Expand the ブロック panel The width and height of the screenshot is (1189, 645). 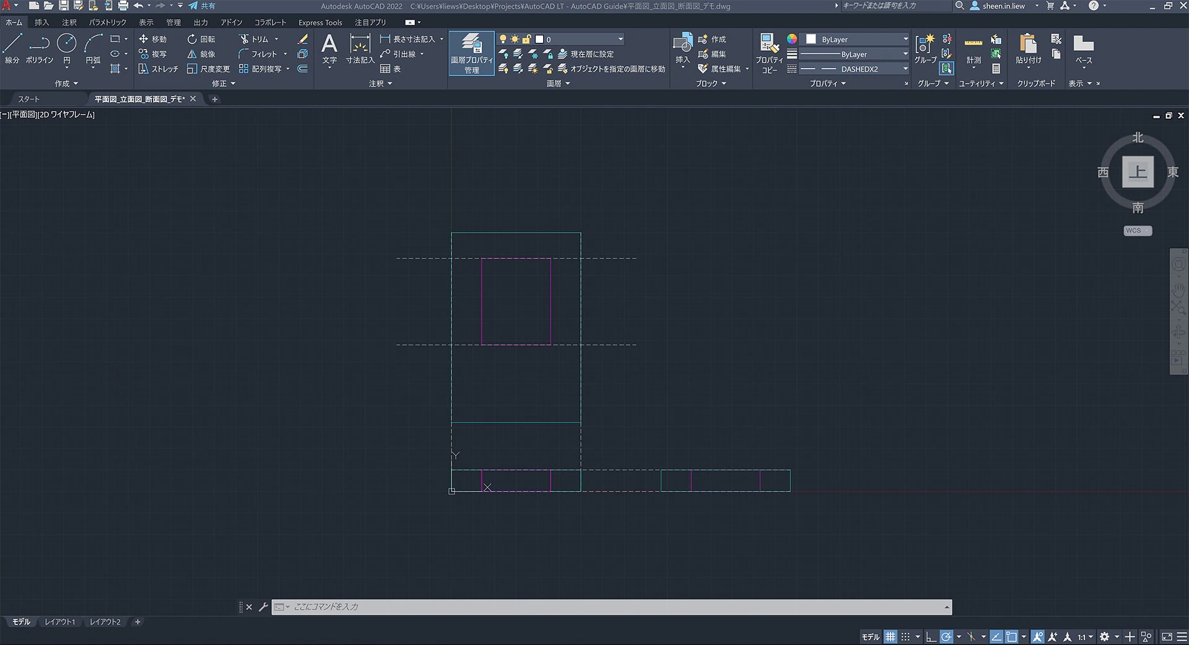tap(711, 84)
